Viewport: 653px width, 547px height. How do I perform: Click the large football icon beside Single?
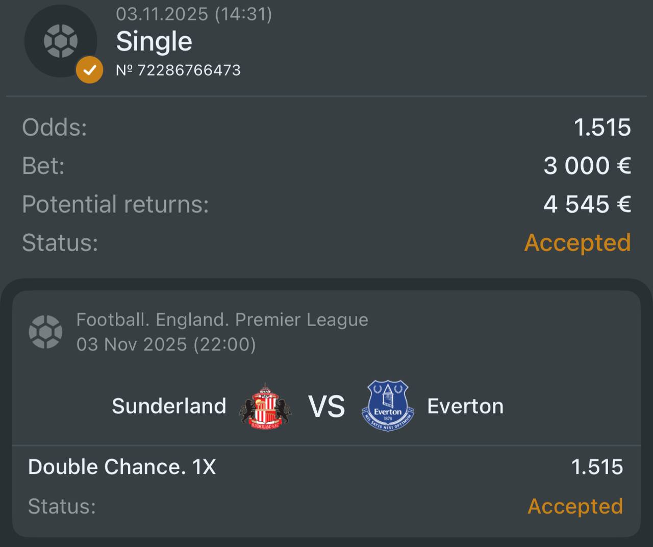[x=60, y=41]
